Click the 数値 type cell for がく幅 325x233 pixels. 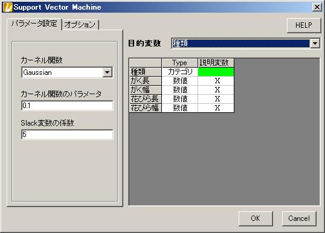coord(179,90)
